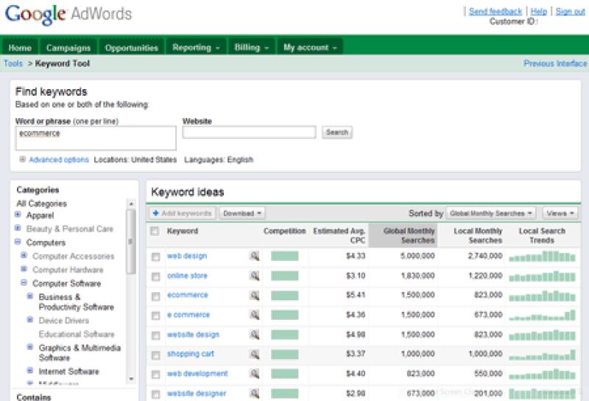Tick the checkbox for online store
Viewport: 589px width, 401px height.
tap(155, 277)
